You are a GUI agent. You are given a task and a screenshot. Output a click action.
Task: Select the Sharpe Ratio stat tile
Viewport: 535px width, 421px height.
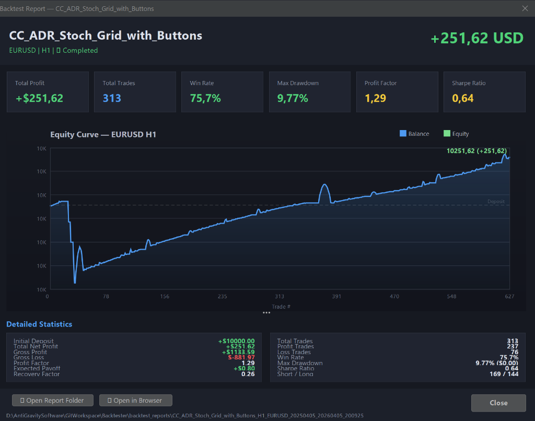click(484, 91)
